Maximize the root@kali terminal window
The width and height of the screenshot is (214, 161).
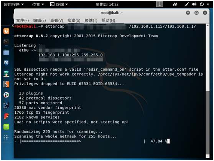196,13
